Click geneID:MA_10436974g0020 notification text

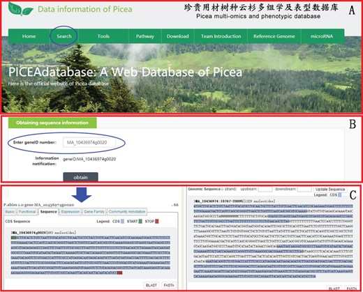click(x=89, y=159)
